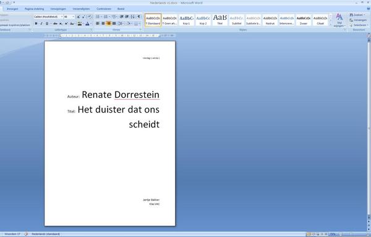Switch to Pagina-indeling tab
This screenshot has height=237, width=371.
coord(34,9)
